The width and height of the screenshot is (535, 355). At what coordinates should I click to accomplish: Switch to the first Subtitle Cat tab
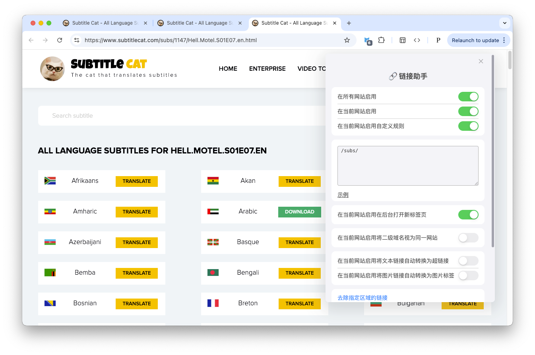[x=103, y=23]
